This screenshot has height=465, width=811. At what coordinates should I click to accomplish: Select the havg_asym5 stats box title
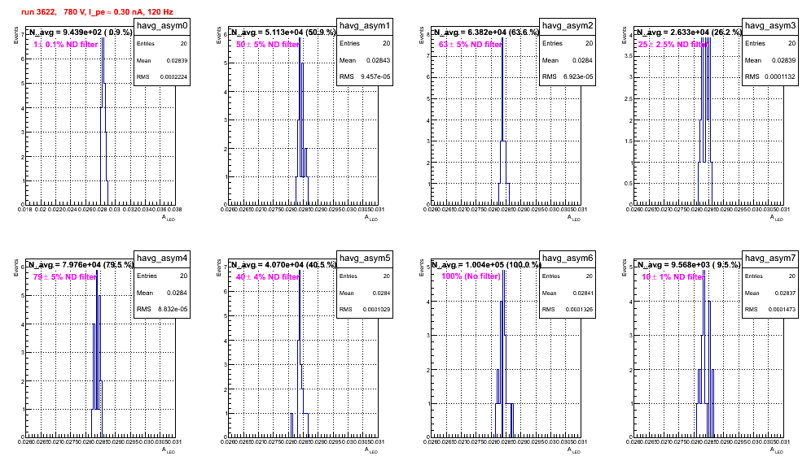[365, 259]
